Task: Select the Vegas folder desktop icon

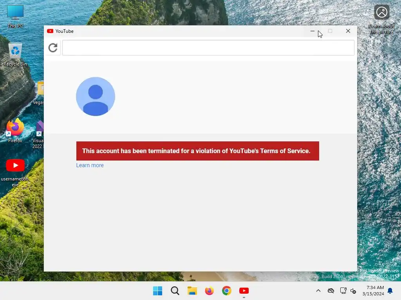Action: [39, 93]
